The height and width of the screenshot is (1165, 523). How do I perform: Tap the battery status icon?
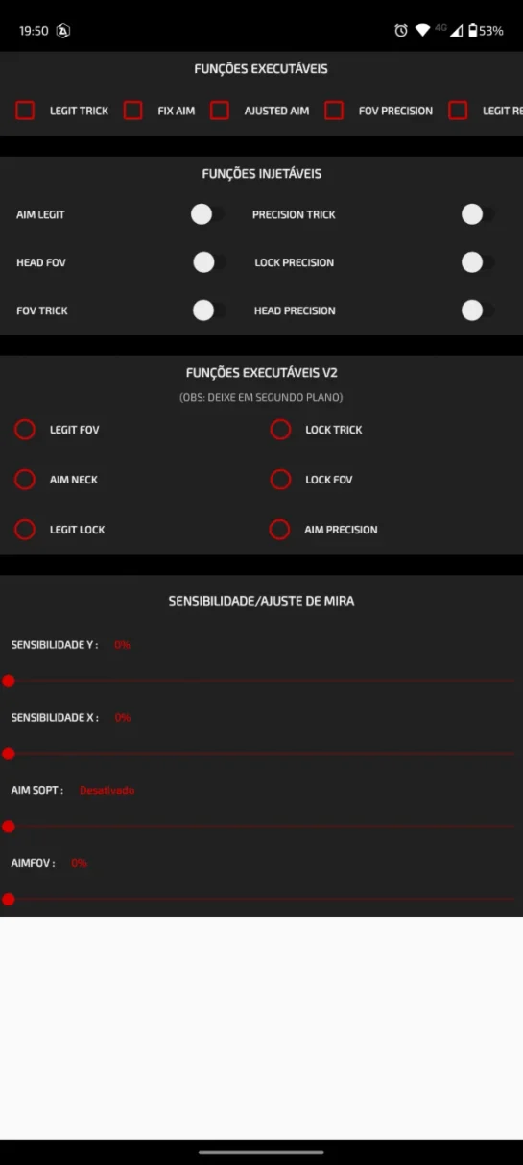[x=472, y=31]
